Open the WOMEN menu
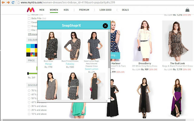 (x=54, y=10)
